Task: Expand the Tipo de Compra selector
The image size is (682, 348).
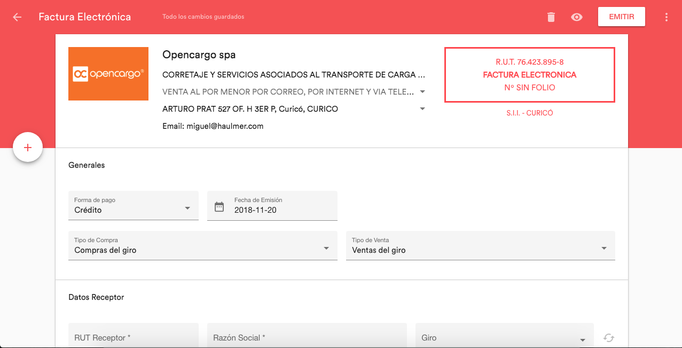Action: 327,248
